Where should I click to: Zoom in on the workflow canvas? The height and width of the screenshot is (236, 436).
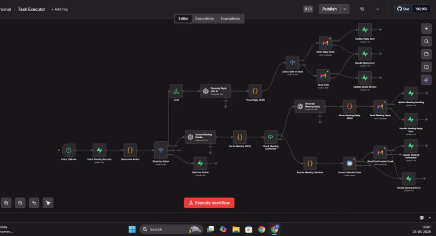[x=6, y=203]
